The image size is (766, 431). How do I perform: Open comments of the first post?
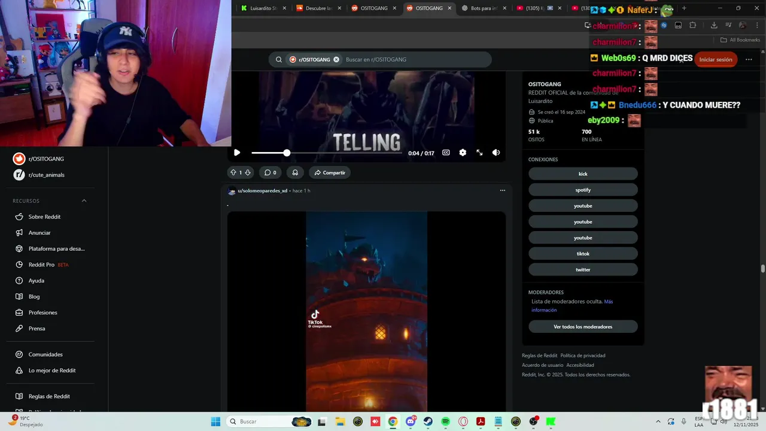coord(270,172)
